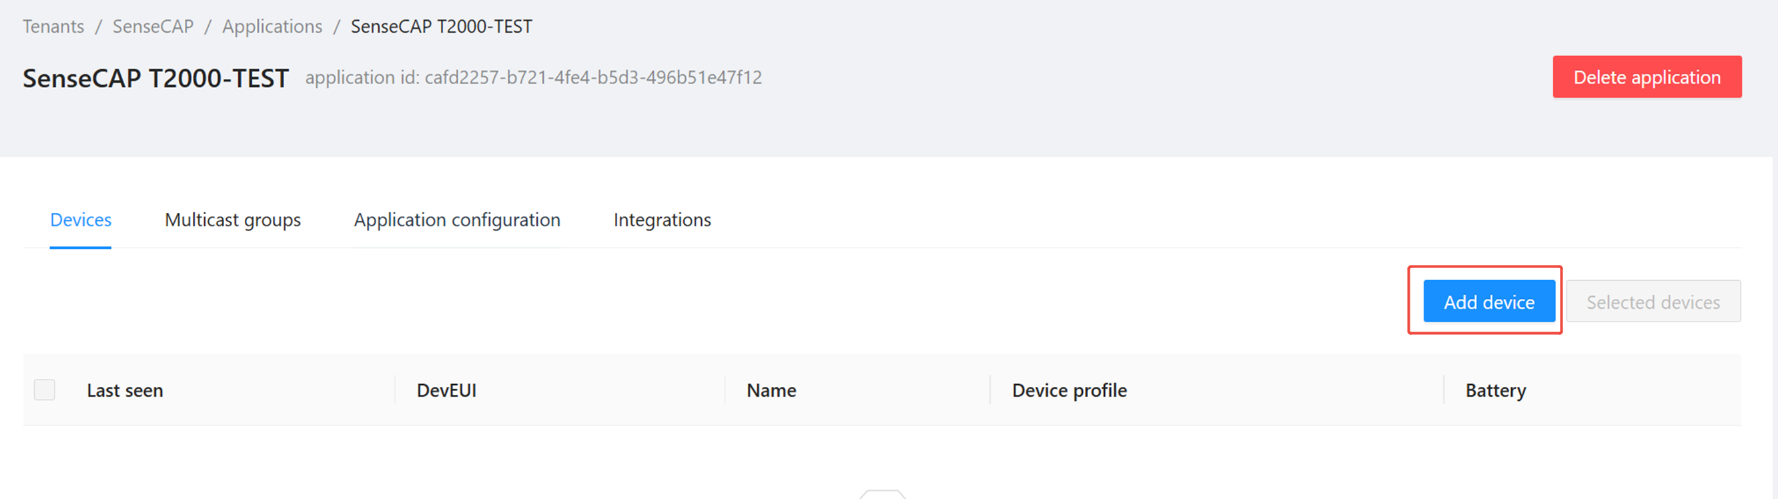The width and height of the screenshot is (1778, 499).
Task: Click the application id text
Action: [533, 77]
